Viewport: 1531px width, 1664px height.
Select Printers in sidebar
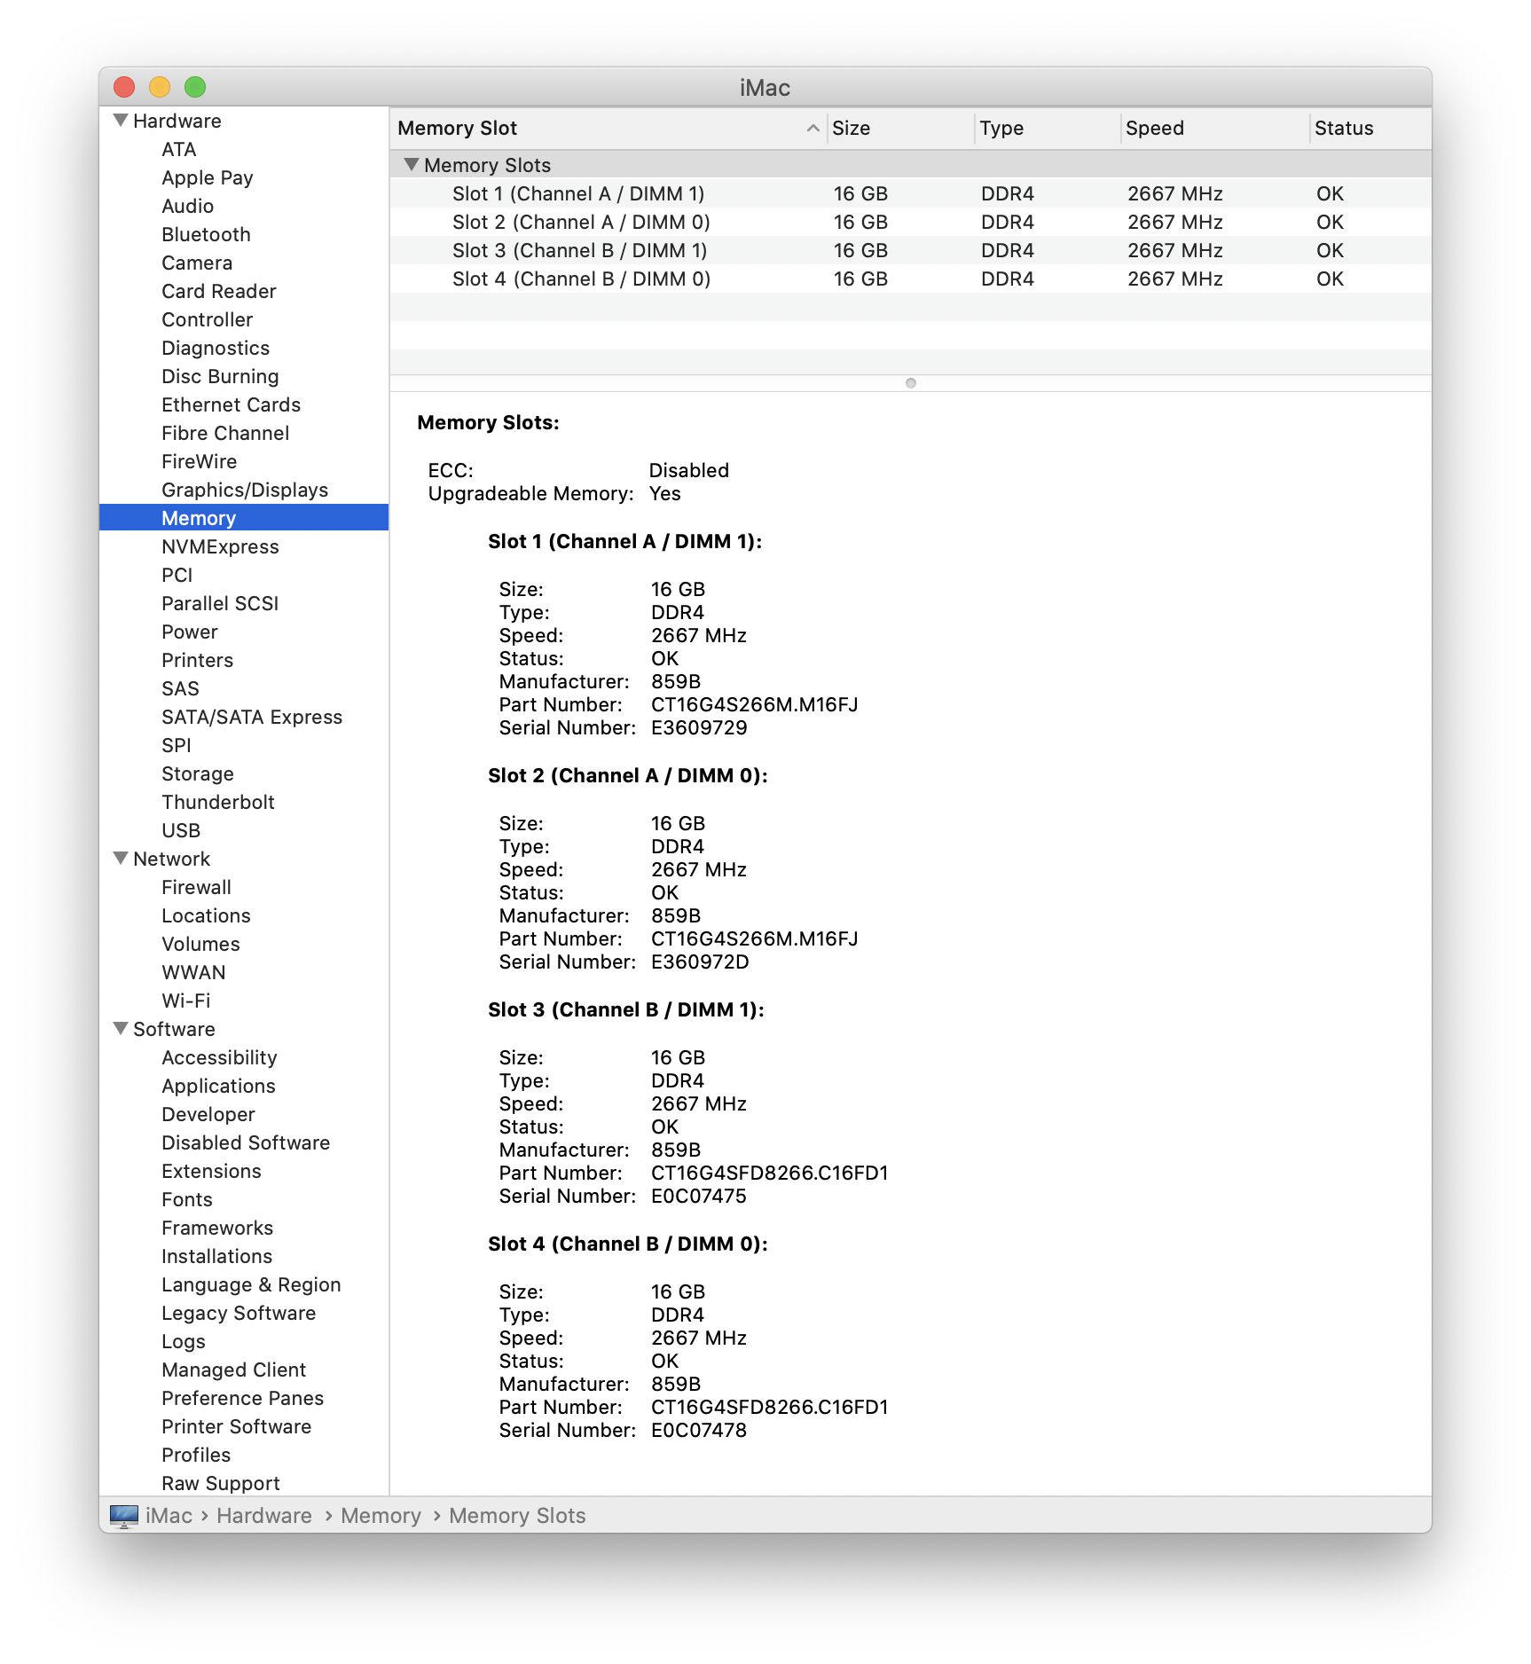pyautogui.click(x=198, y=660)
